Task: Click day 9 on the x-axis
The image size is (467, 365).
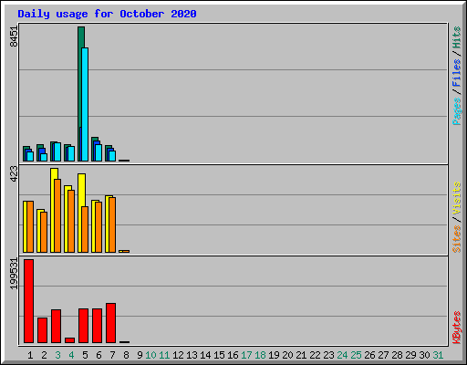Action: tap(140, 355)
